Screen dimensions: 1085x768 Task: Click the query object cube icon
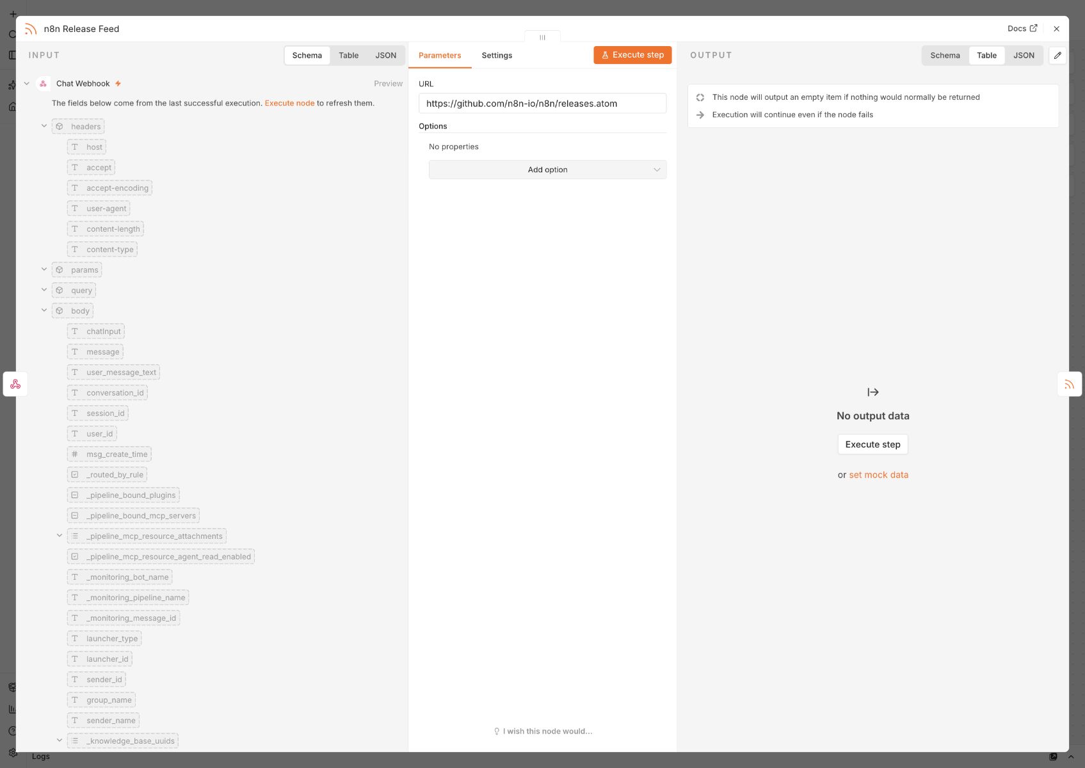pos(60,291)
